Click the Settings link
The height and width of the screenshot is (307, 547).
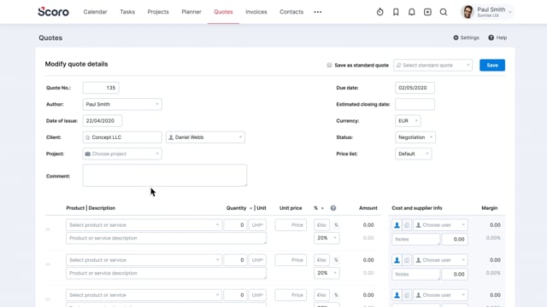[x=466, y=38]
